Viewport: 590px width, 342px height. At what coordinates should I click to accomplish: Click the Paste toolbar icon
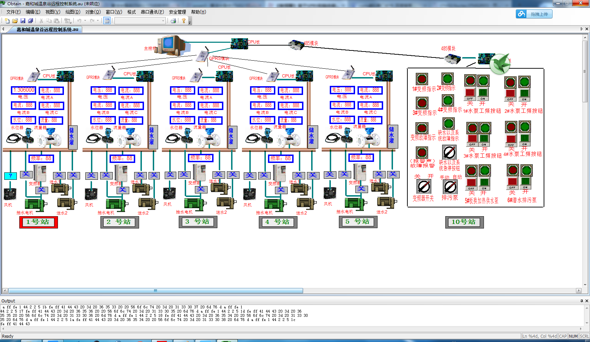point(56,21)
